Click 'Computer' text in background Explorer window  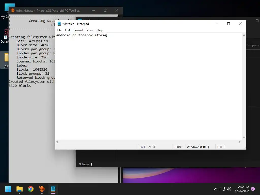253,45
